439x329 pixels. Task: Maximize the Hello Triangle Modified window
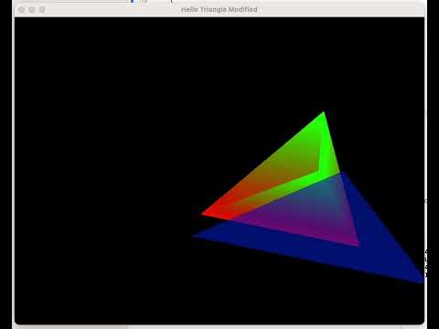pyautogui.click(x=42, y=10)
